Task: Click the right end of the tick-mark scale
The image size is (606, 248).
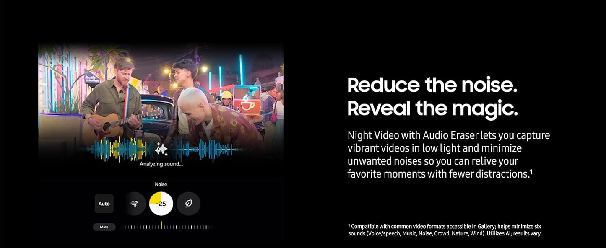Action: click(211, 227)
